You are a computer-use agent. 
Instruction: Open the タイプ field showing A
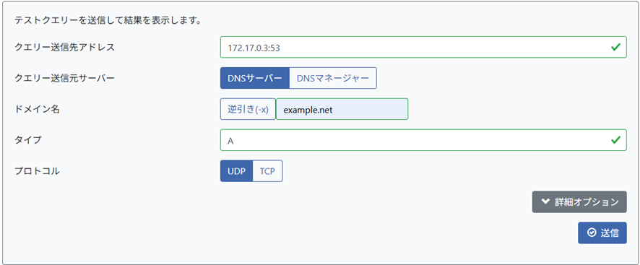click(x=423, y=141)
